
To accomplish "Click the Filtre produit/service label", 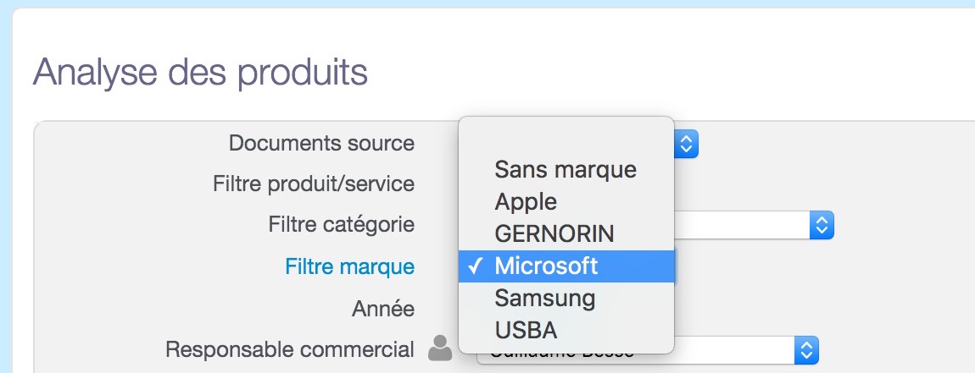I will pyautogui.click(x=314, y=184).
